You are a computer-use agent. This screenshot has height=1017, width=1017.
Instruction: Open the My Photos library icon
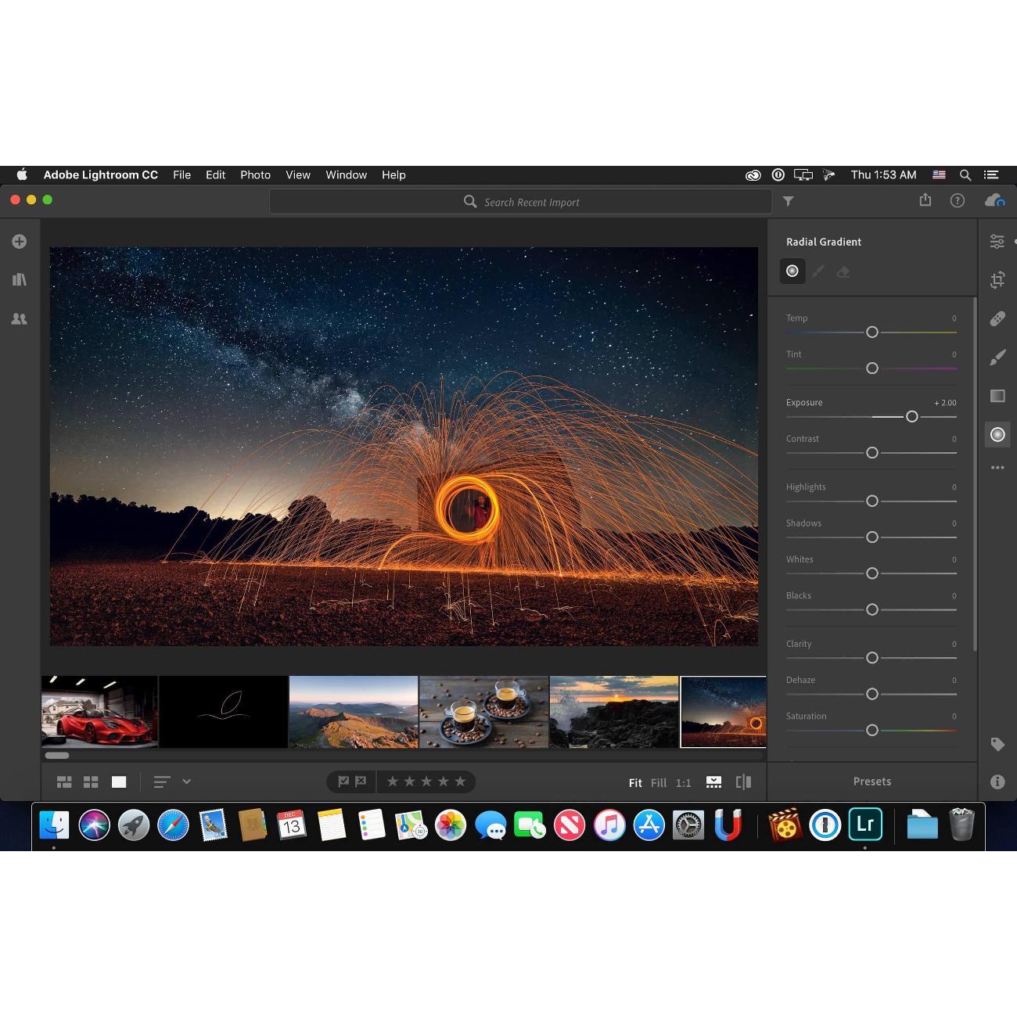[20, 279]
